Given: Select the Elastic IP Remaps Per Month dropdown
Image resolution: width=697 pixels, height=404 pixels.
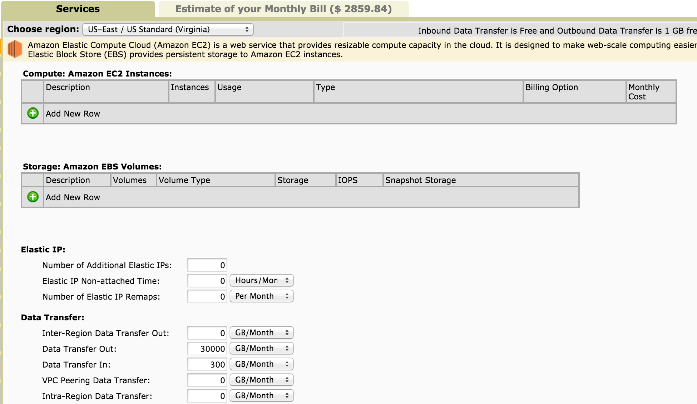Looking at the screenshot, I should point(261,296).
